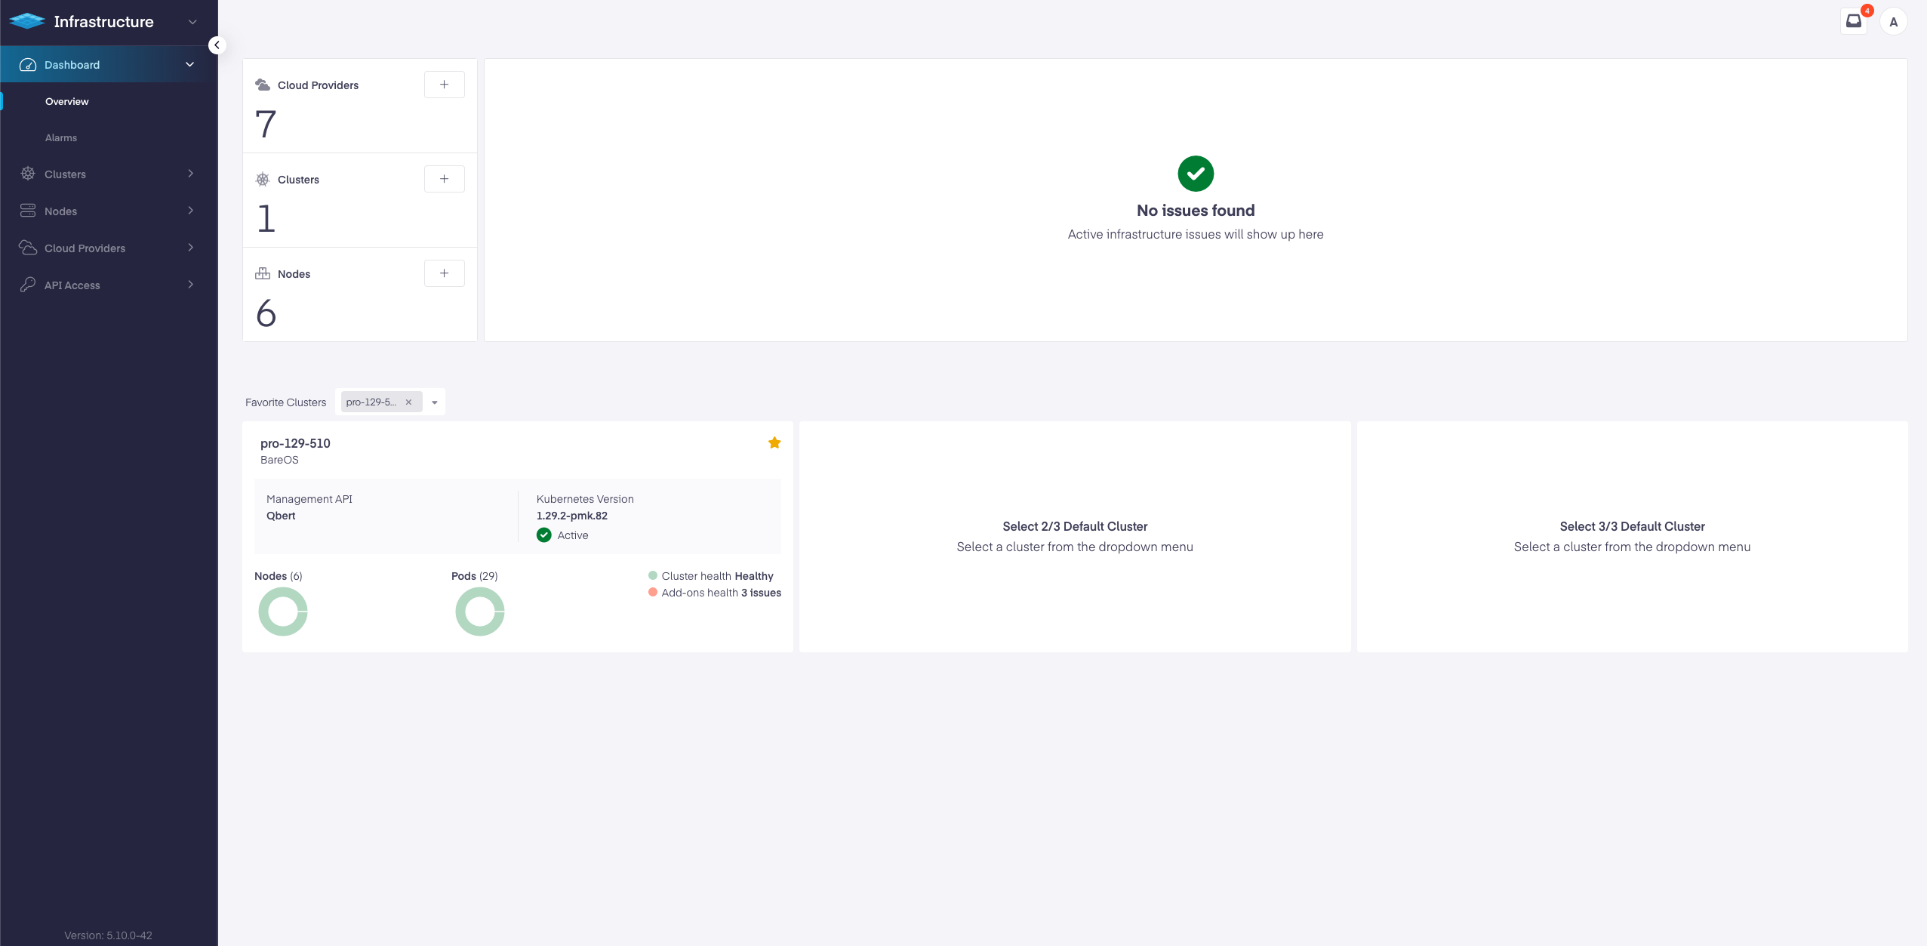Click the Cloud Providers sidebar icon
The width and height of the screenshot is (1927, 946).
pos(27,248)
